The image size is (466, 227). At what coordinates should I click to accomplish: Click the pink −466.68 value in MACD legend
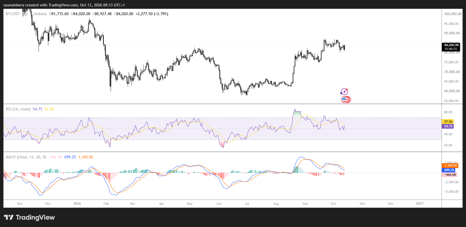tap(55, 157)
